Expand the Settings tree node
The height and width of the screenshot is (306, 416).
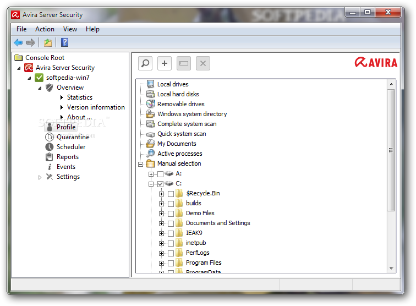click(40, 177)
